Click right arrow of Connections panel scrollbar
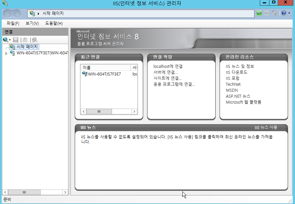The image size is (295, 204). (x=65, y=192)
